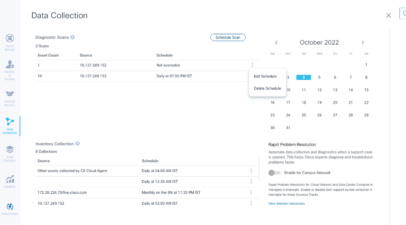The height and width of the screenshot is (225, 406).
Task: Select October 4 on calendar
Action: [x=303, y=77]
